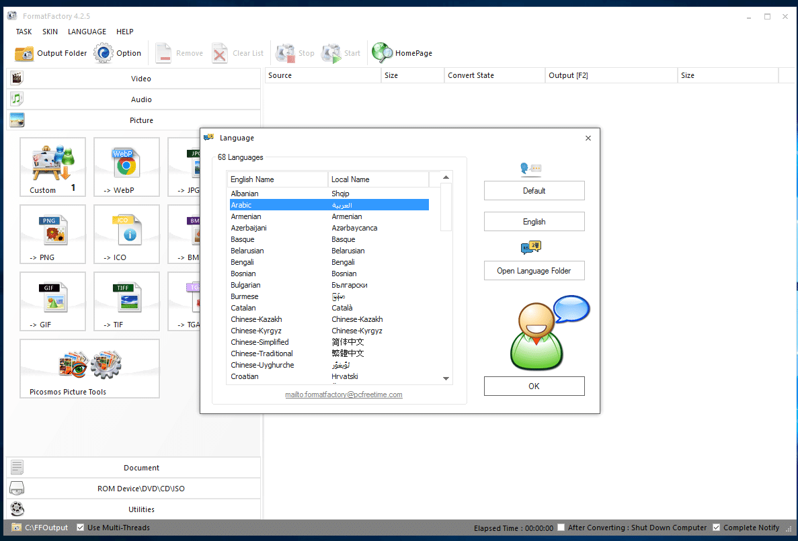The width and height of the screenshot is (798, 541).
Task: Click the Output Folder toolbar icon
Action: click(x=25, y=53)
